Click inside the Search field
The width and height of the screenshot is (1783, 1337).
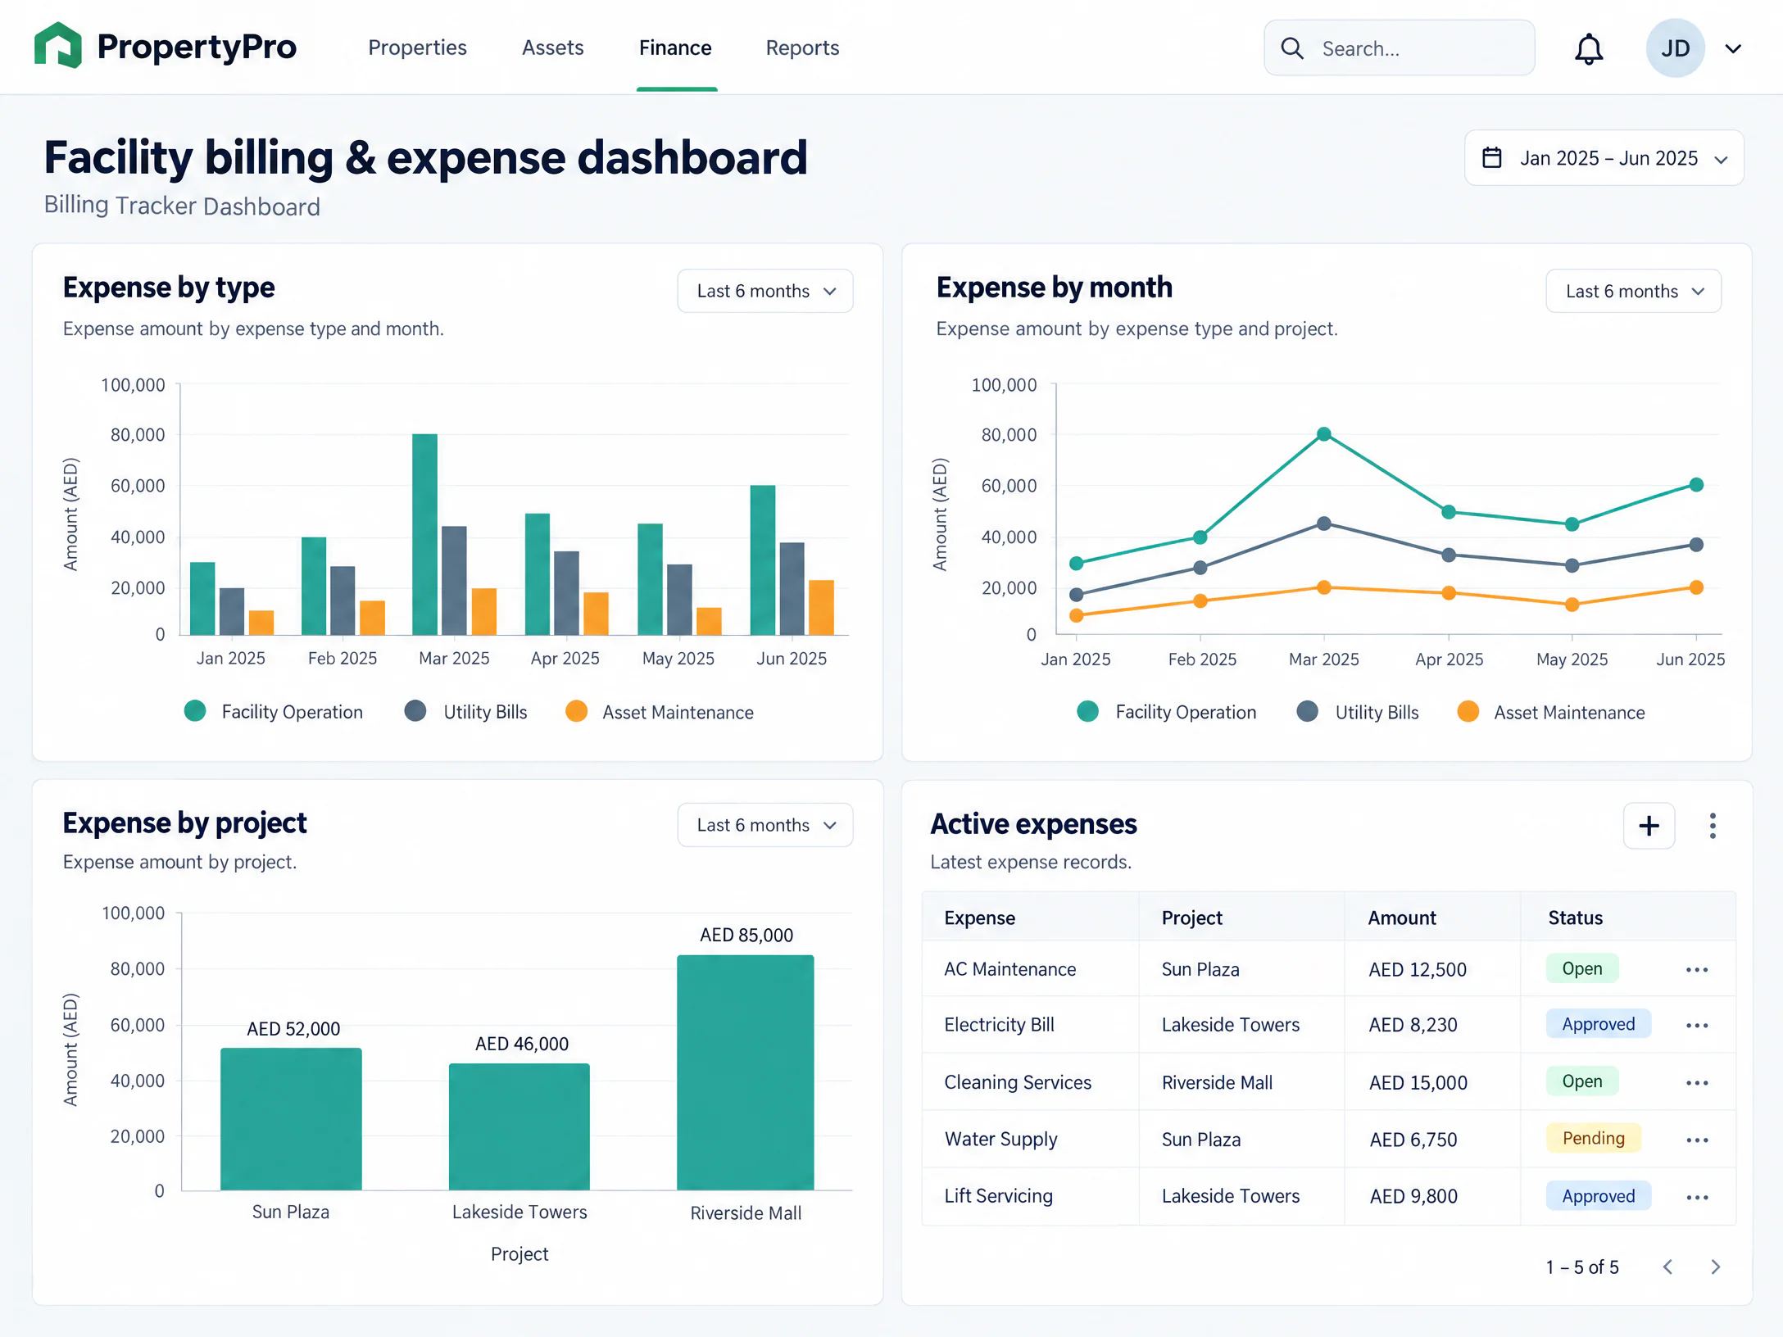1399,48
